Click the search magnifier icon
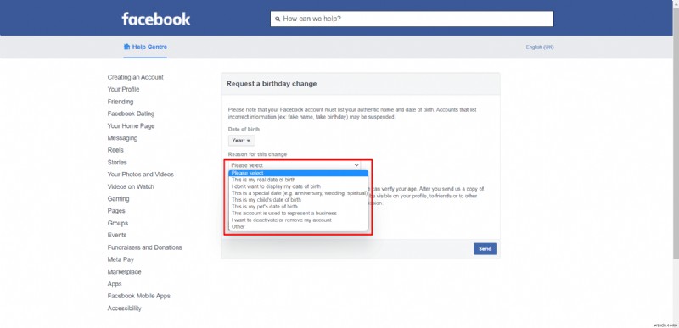Image resolution: width=679 pixels, height=328 pixels. [278, 19]
